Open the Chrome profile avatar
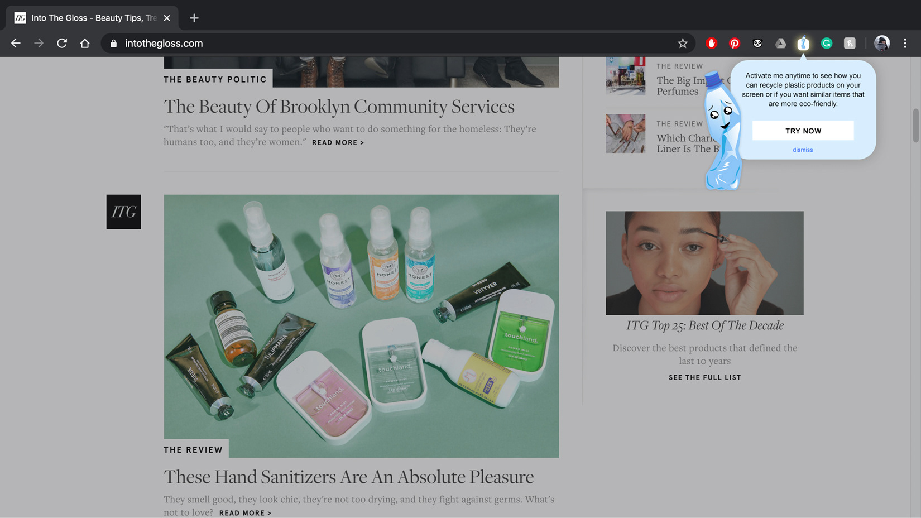The width and height of the screenshot is (921, 518). pyautogui.click(x=882, y=43)
